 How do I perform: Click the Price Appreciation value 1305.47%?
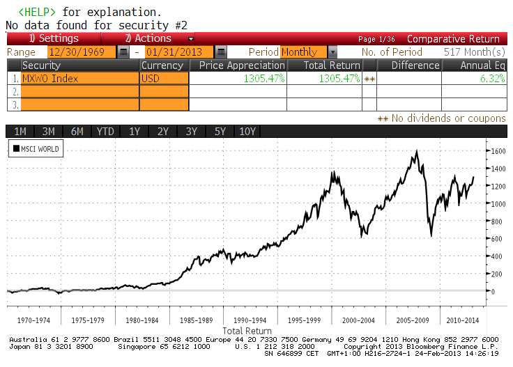click(x=264, y=79)
